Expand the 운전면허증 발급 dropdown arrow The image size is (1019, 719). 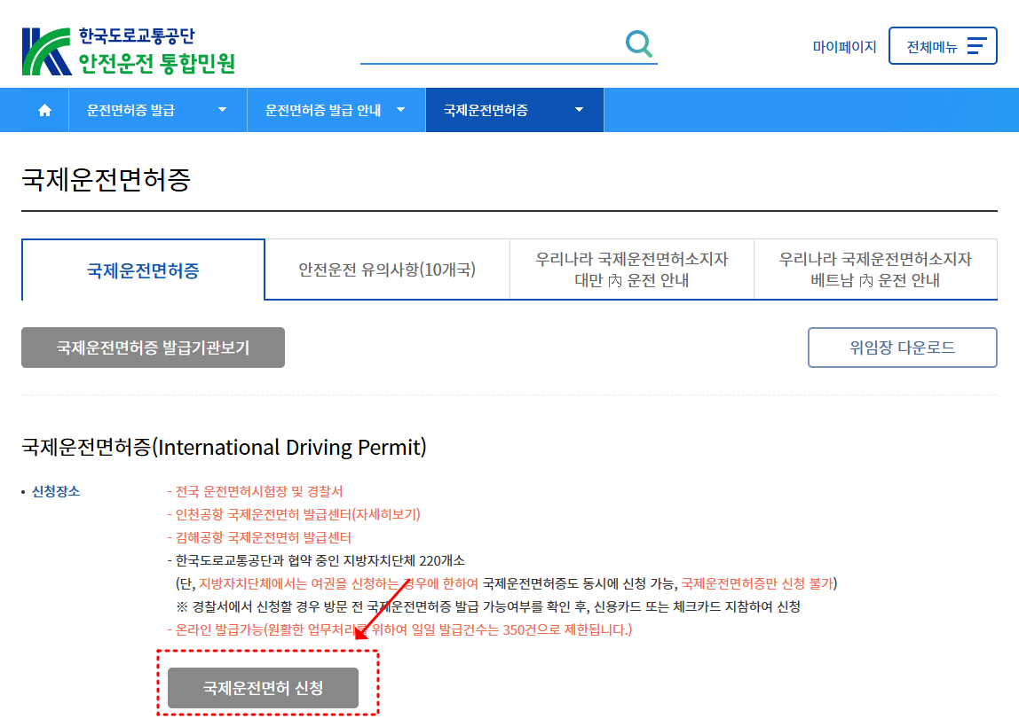pyautogui.click(x=222, y=110)
